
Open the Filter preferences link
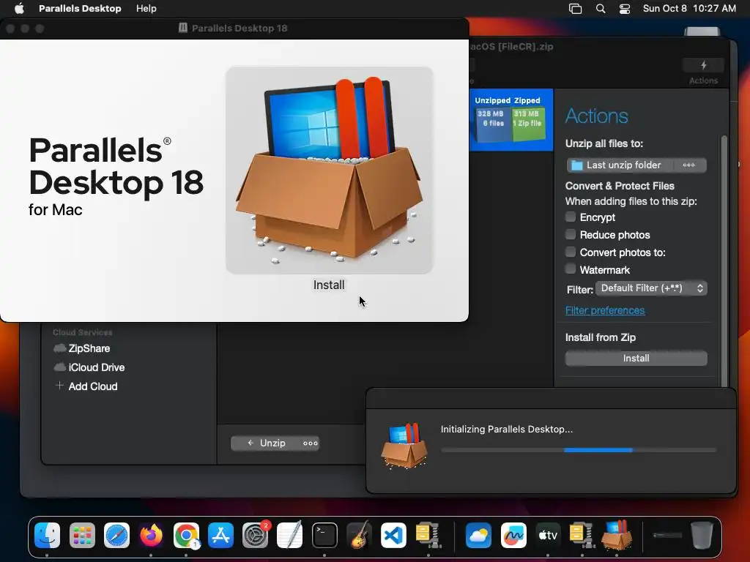pos(604,310)
